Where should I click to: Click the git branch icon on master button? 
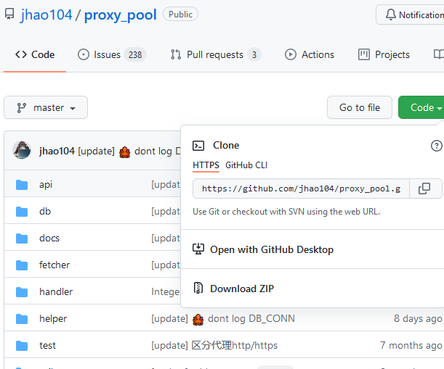pos(22,107)
